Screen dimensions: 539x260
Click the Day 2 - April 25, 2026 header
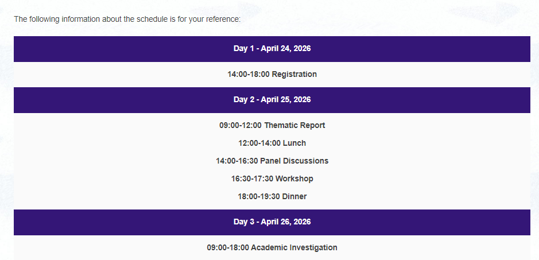tap(272, 100)
